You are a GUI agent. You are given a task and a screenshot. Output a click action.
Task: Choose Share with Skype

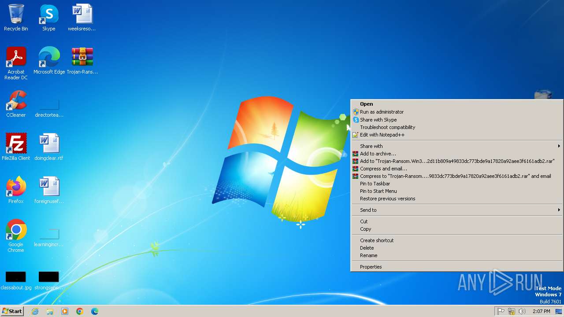click(456, 120)
